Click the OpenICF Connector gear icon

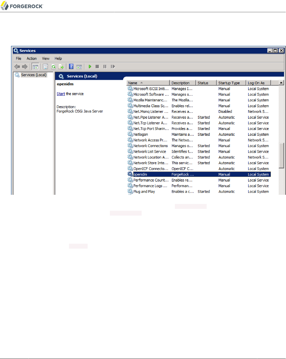coord(130,168)
